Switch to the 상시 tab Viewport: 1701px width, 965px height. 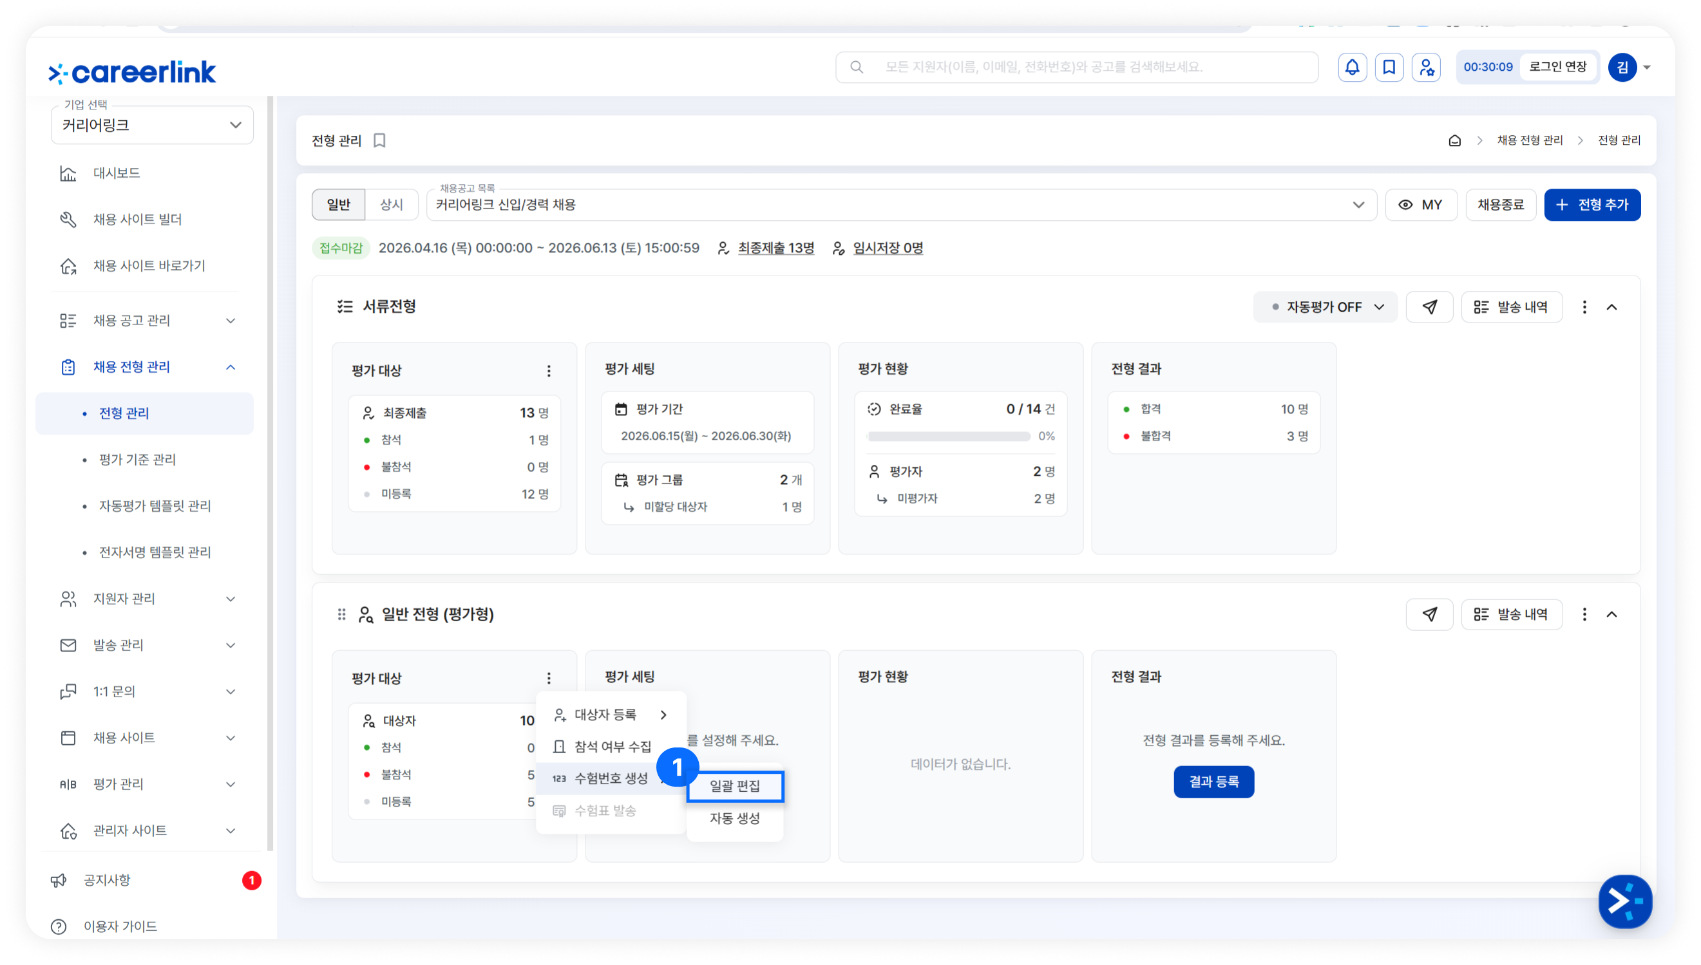(x=391, y=205)
